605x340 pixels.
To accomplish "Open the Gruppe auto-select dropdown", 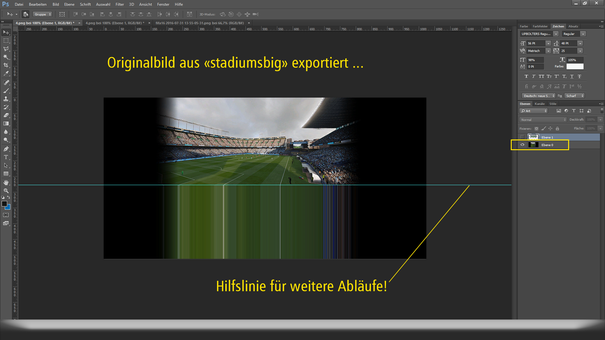I will (42, 14).
